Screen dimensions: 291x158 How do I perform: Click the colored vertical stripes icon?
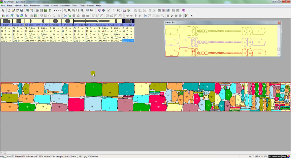36,16
